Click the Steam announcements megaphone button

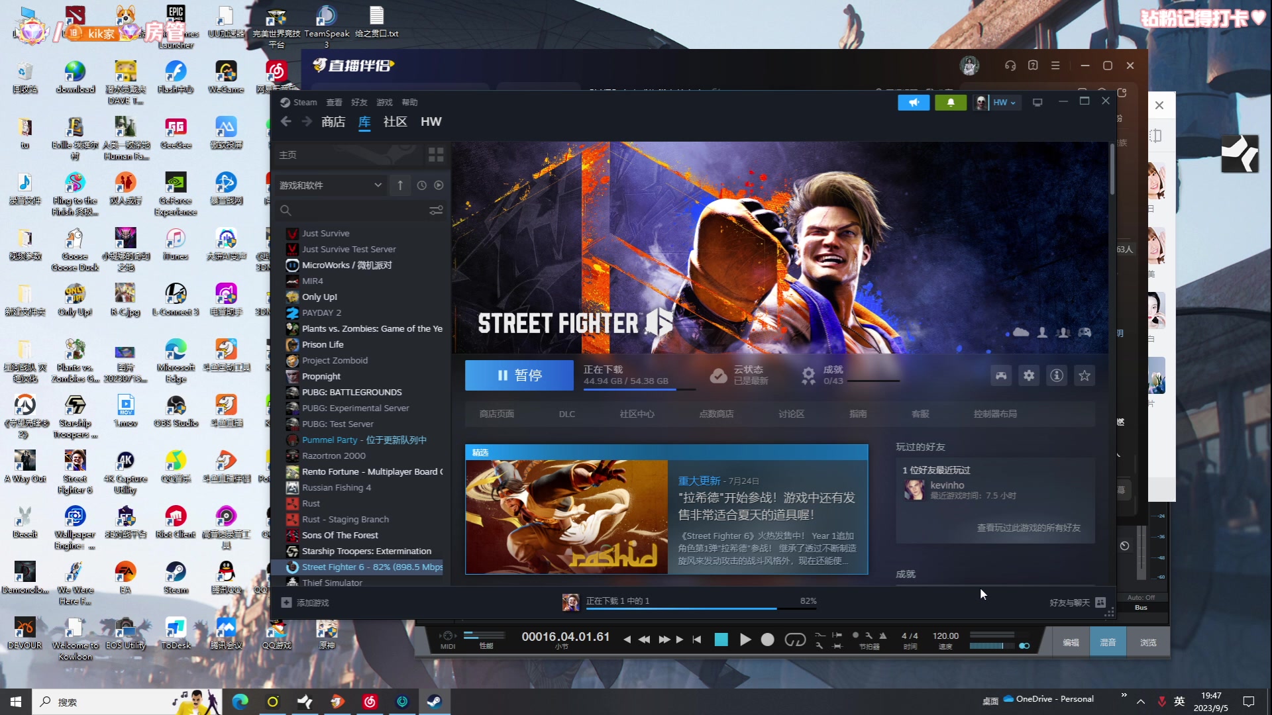914,103
